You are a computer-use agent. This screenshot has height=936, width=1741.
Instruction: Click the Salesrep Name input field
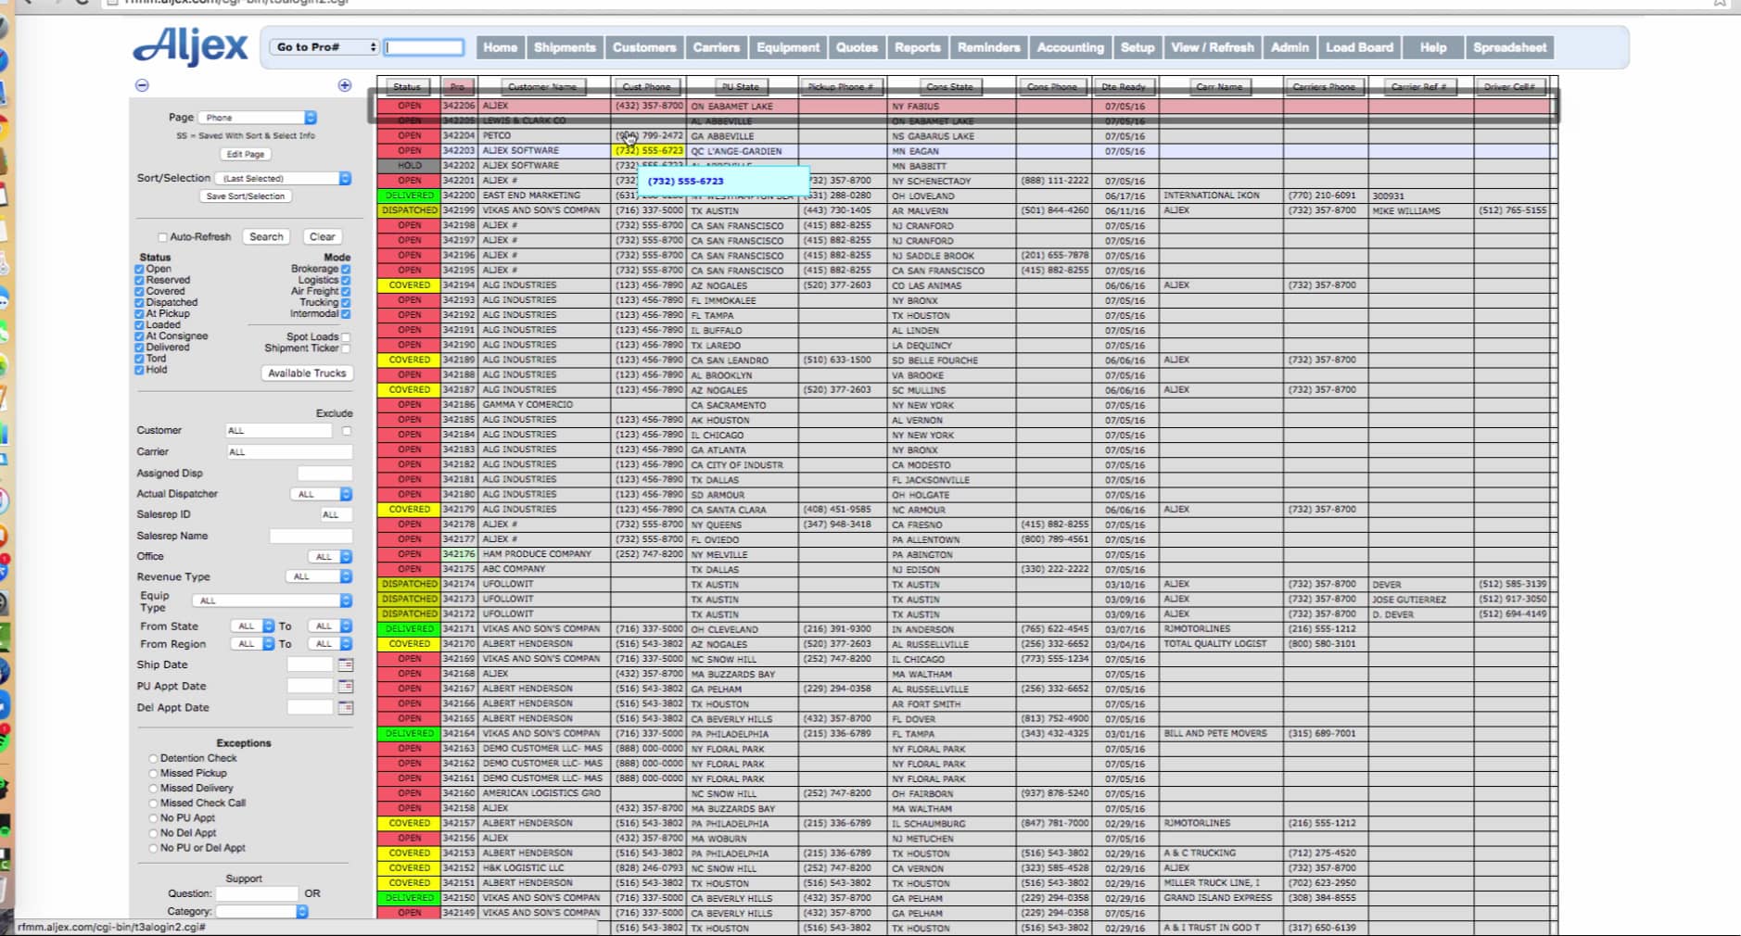(x=311, y=536)
